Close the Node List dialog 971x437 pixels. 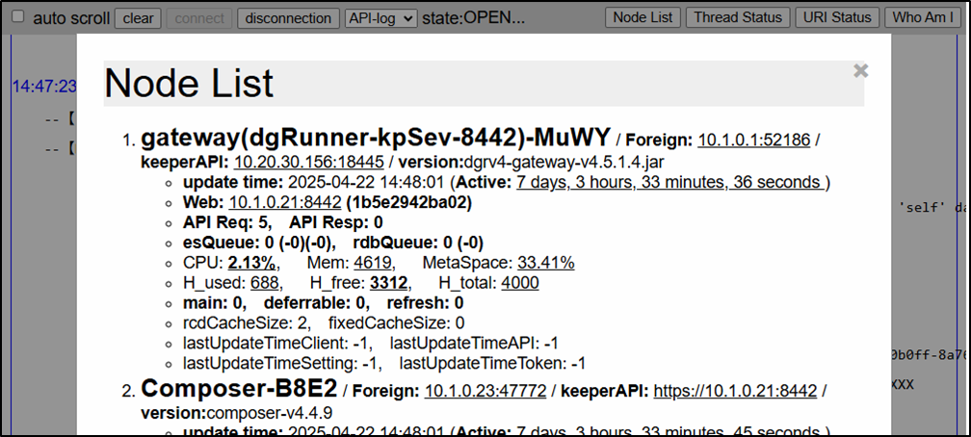tap(860, 70)
